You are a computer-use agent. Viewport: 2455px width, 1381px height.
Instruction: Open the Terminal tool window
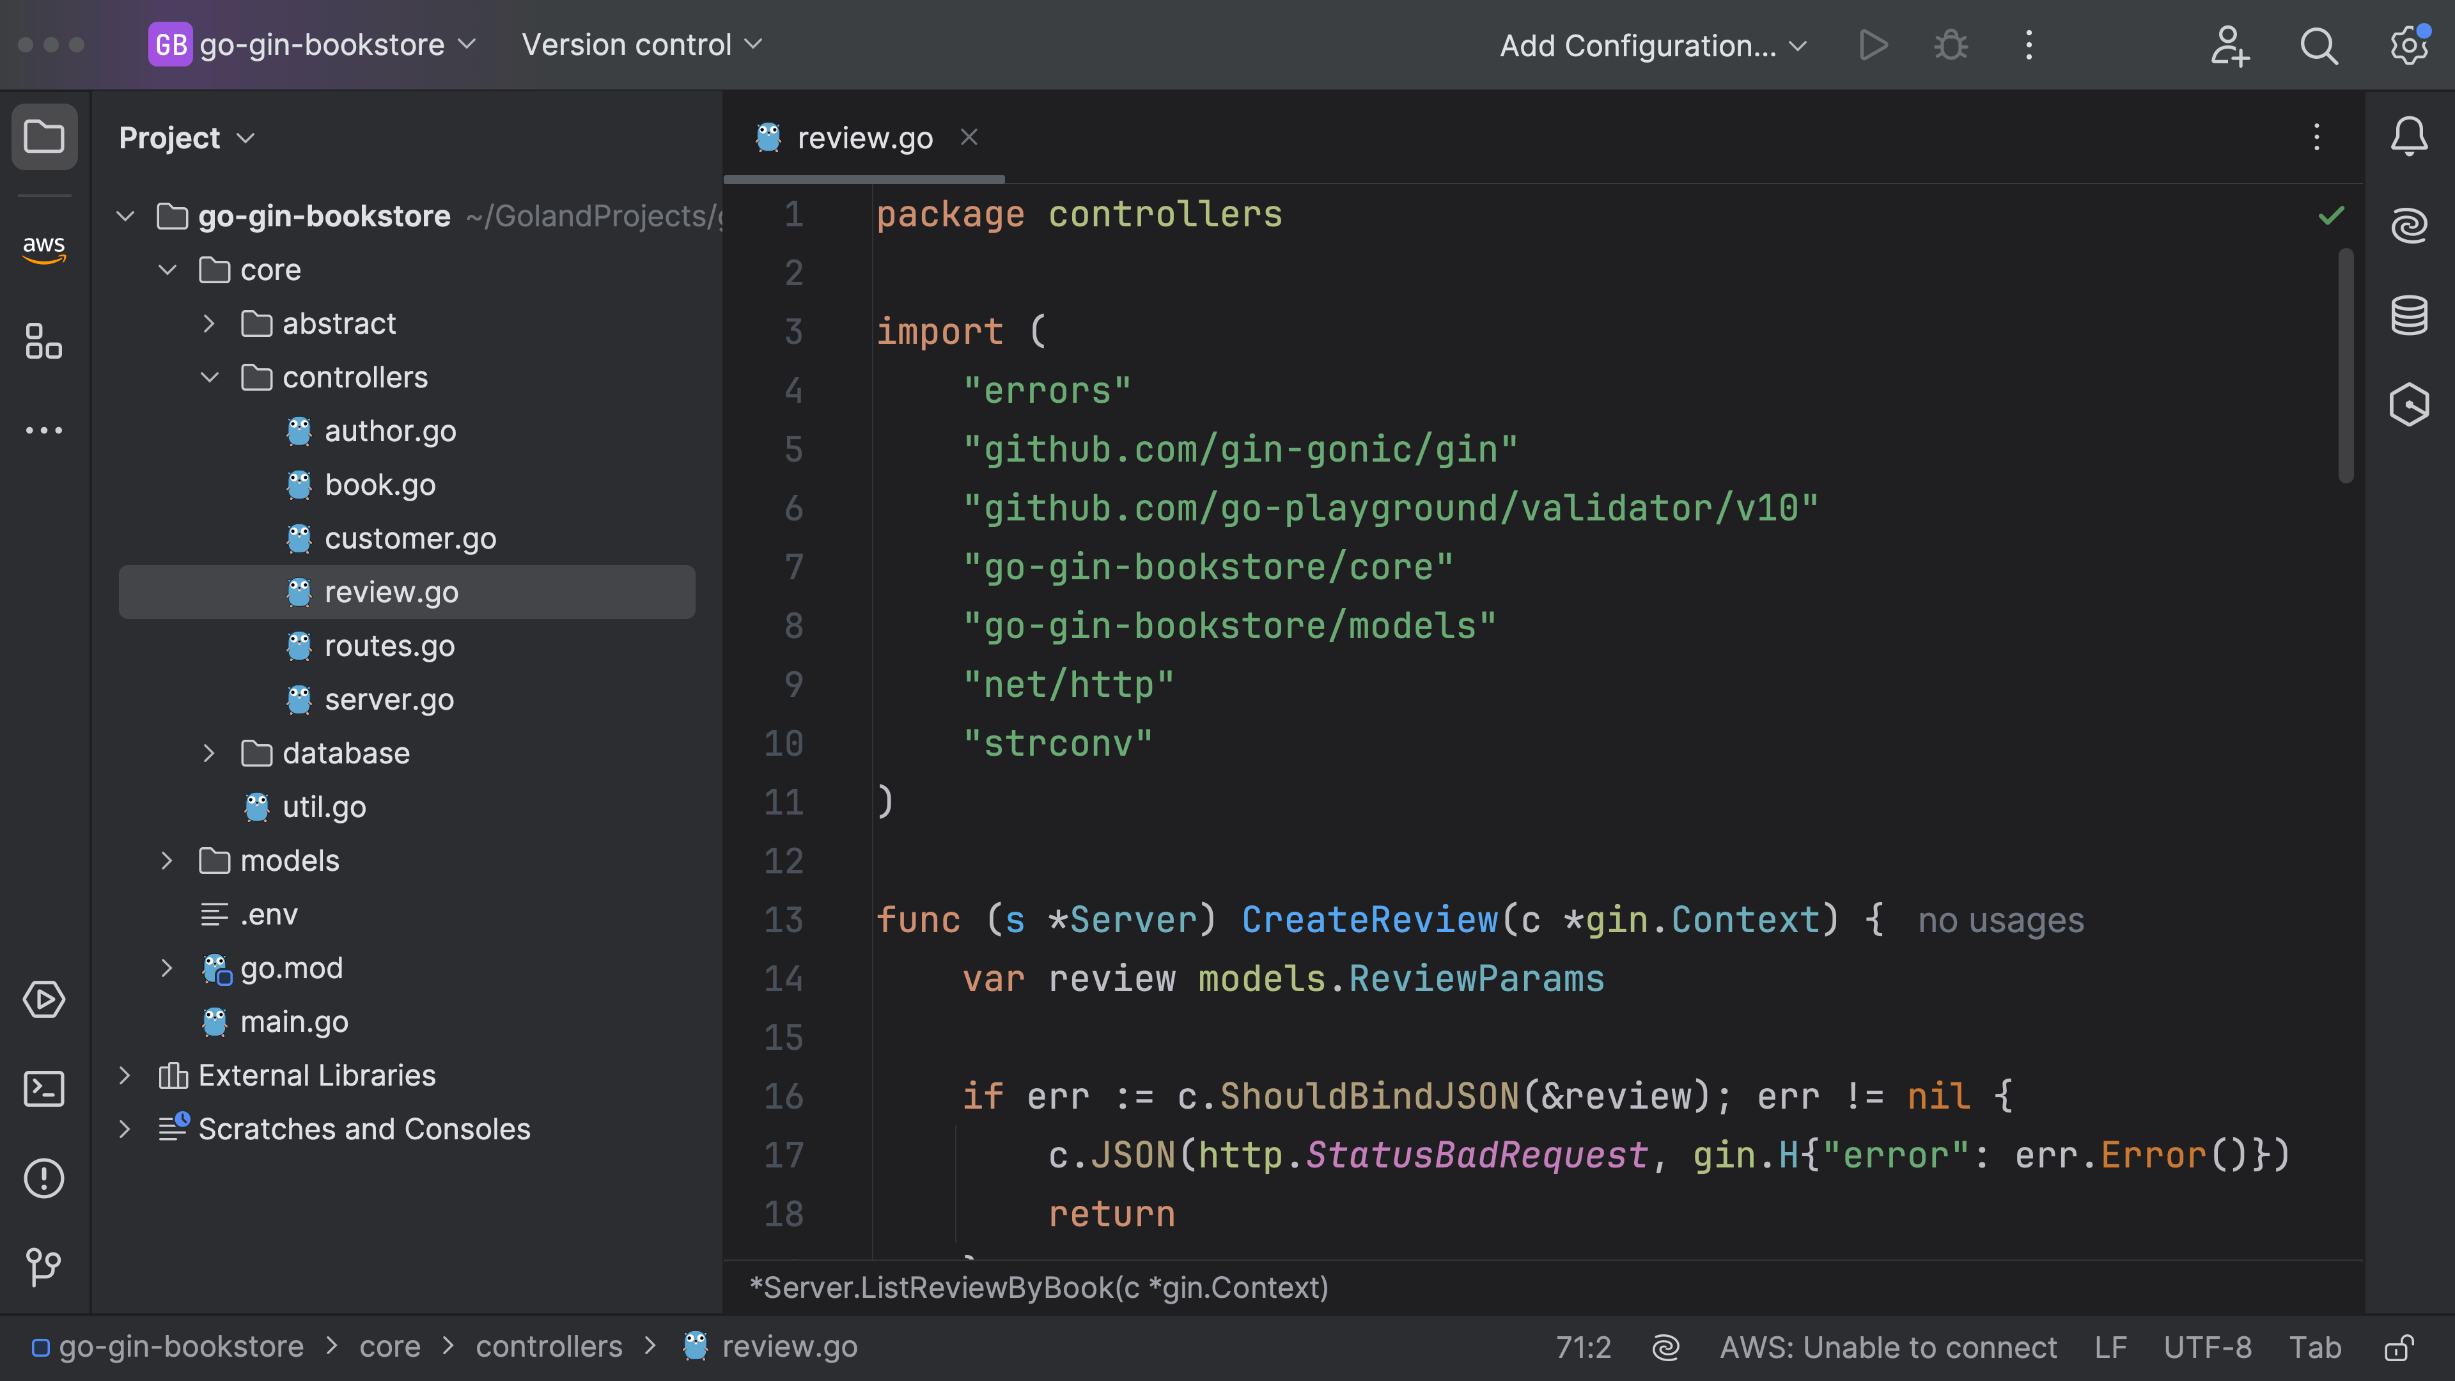tap(44, 1088)
